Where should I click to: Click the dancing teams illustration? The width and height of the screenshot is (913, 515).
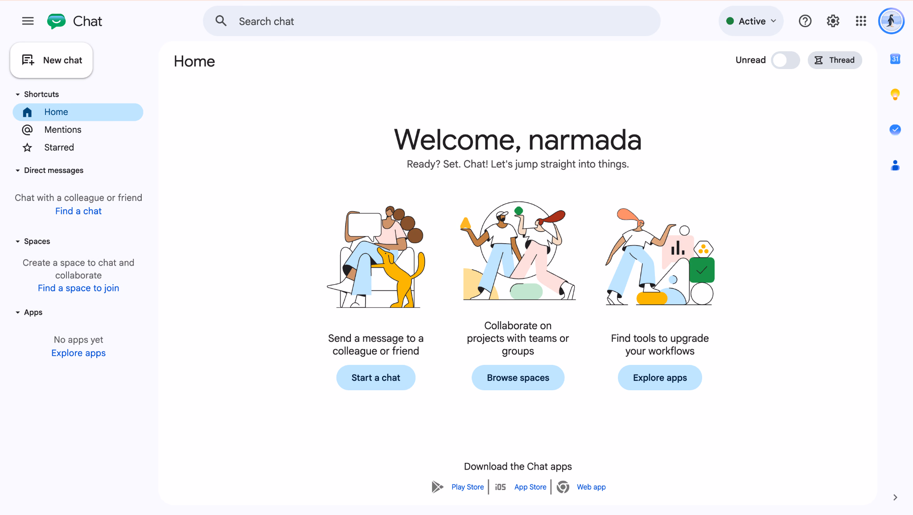tap(518, 251)
